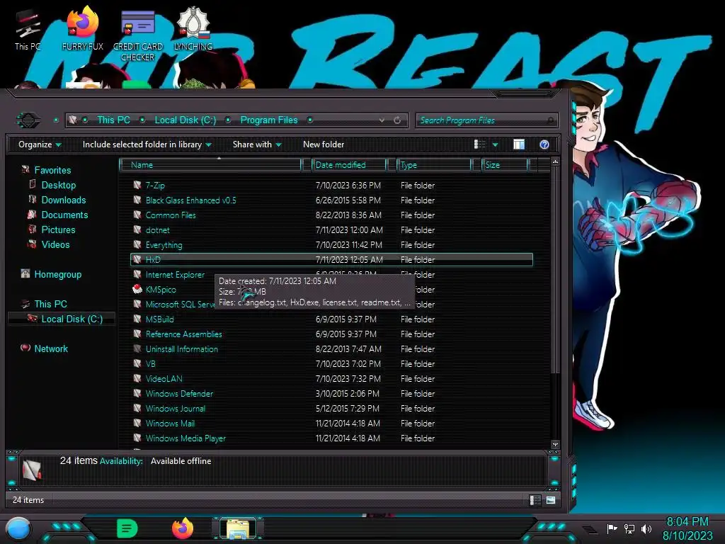This screenshot has width=725, height=544.
Task: Select Local Disk (C:) in navigation pane
Action: pos(72,319)
